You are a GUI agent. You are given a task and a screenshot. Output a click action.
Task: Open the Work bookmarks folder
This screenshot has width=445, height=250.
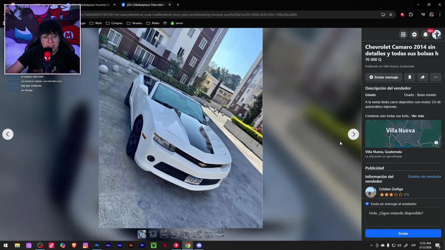click(x=96, y=23)
